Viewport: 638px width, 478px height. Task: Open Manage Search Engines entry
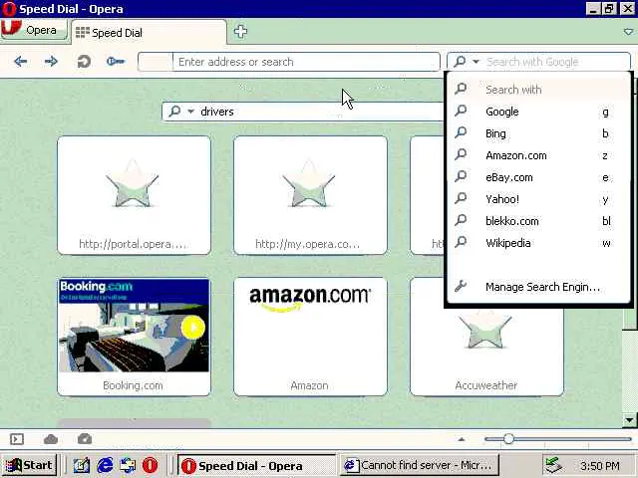click(x=538, y=287)
